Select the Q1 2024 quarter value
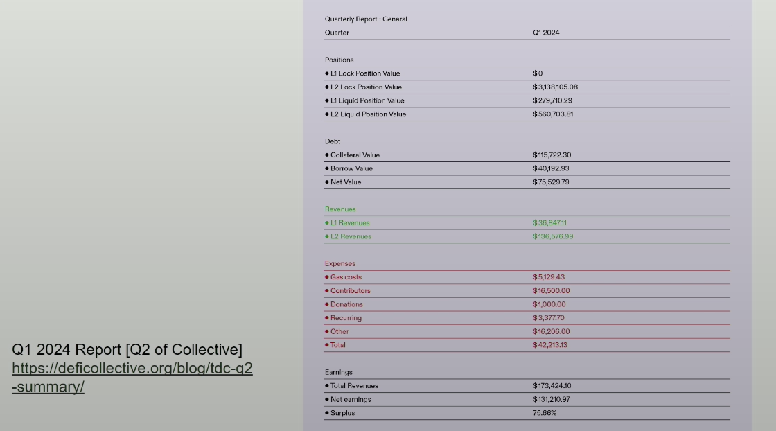 click(x=546, y=33)
